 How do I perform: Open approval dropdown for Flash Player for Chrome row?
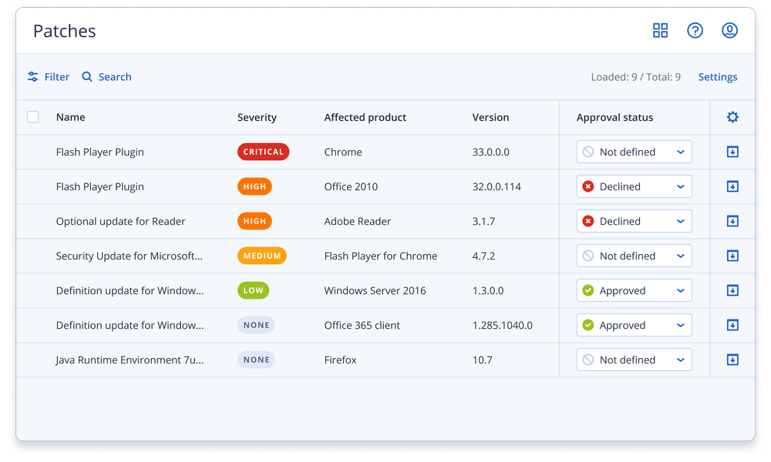tap(634, 256)
